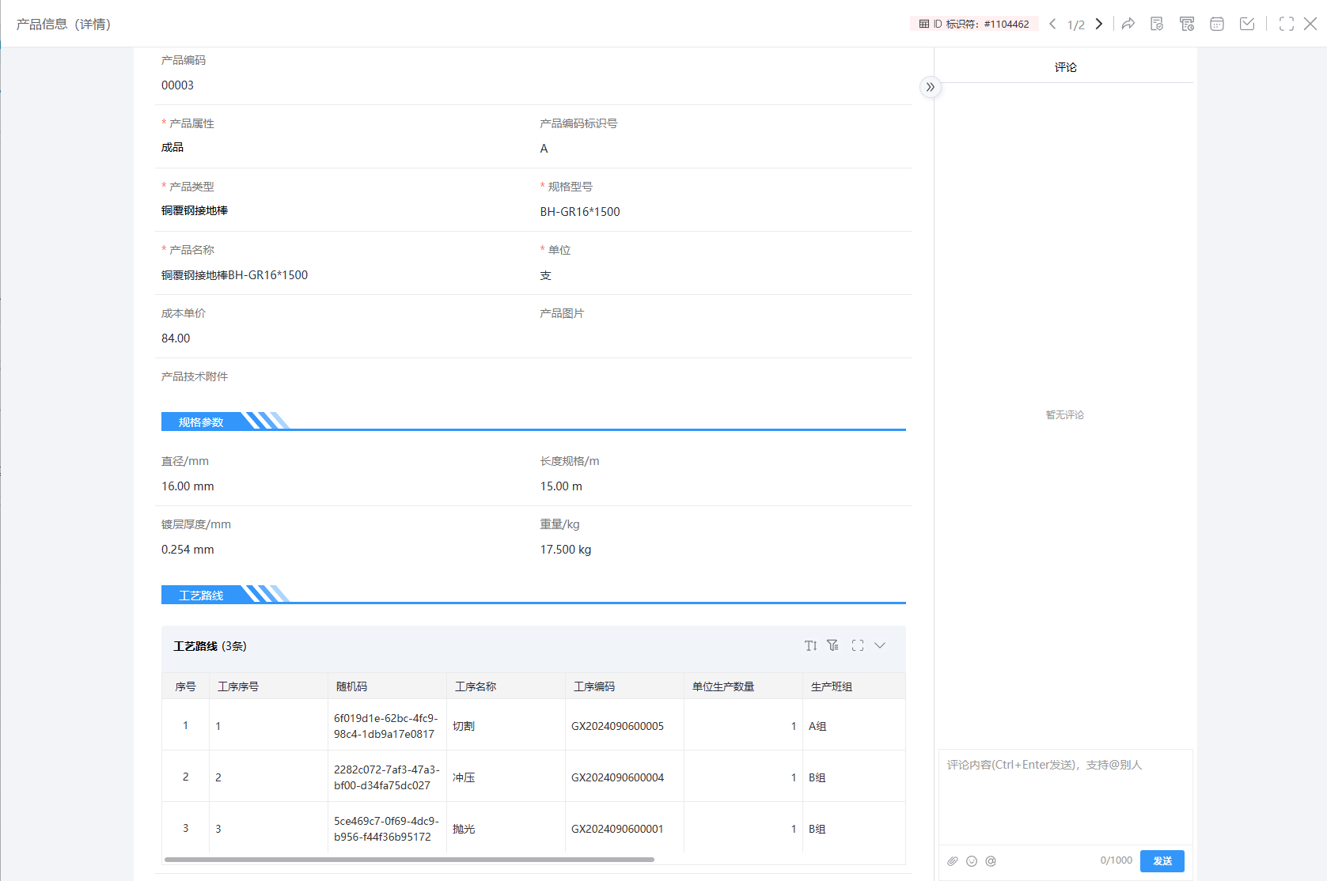Image resolution: width=1327 pixels, height=881 pixels.
Task: Open the calendar icon in top toolbar
Action: 1217,24
